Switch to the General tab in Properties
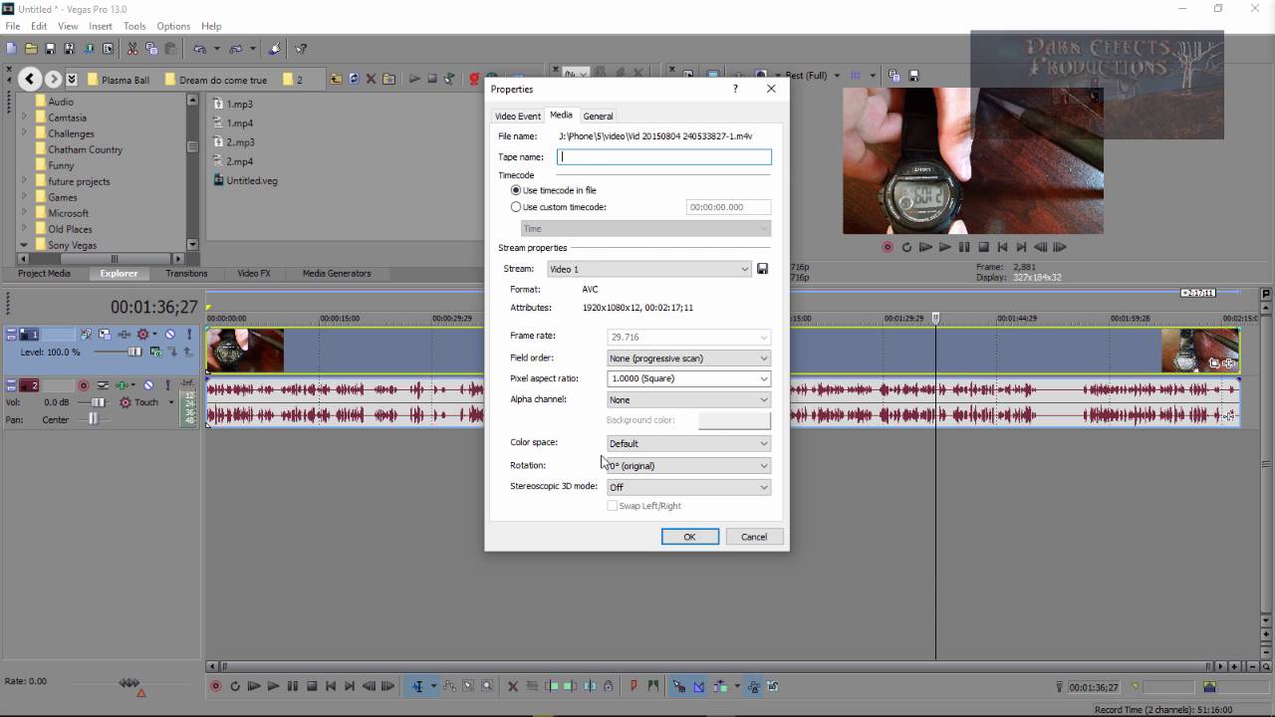The image size is (1275, 717). (x=598, y=117)
